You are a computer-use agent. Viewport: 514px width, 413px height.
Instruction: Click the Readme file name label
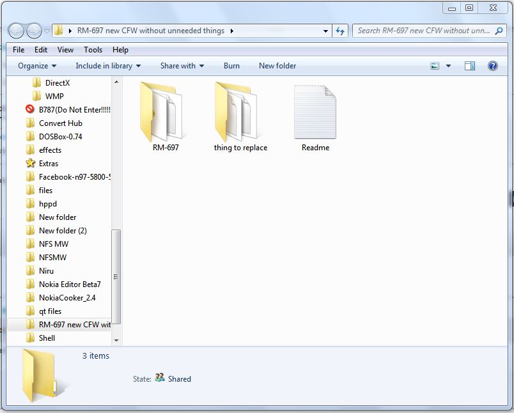(315, 148)
